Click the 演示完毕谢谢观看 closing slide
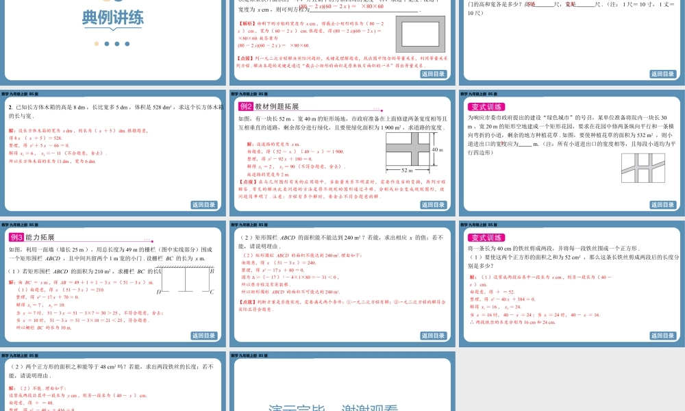 coord(342,390)
